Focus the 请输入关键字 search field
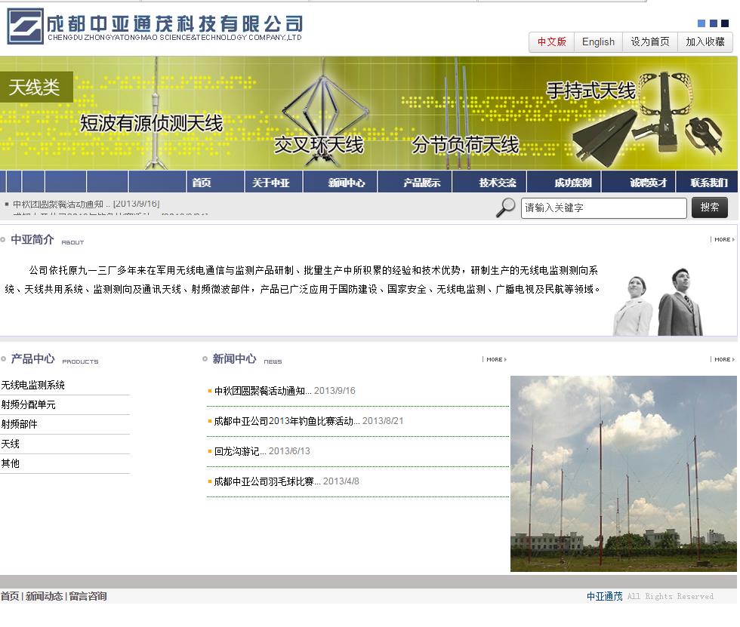The height and width of the screenshot is (627, 740). pos(603,208)
